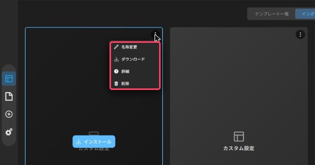The height and width of the screenshot is (165, 315).
Task: Click the pencil icon beside 名称変更
Action: (116, 47)
